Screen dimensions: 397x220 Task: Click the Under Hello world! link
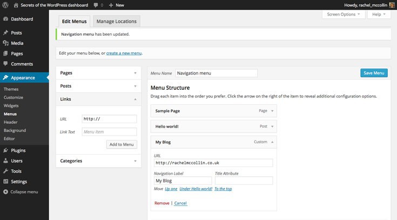click(196, 189)
